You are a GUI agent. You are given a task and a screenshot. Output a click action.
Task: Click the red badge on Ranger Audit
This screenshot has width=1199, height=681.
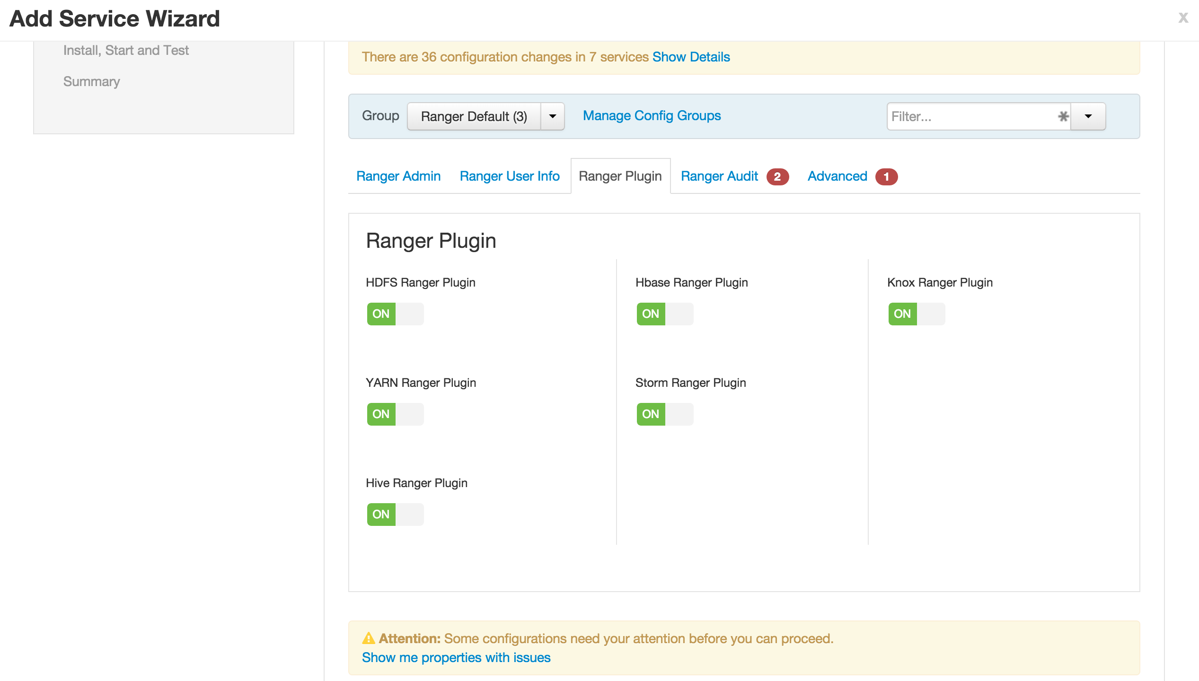[x=777, y=176]
